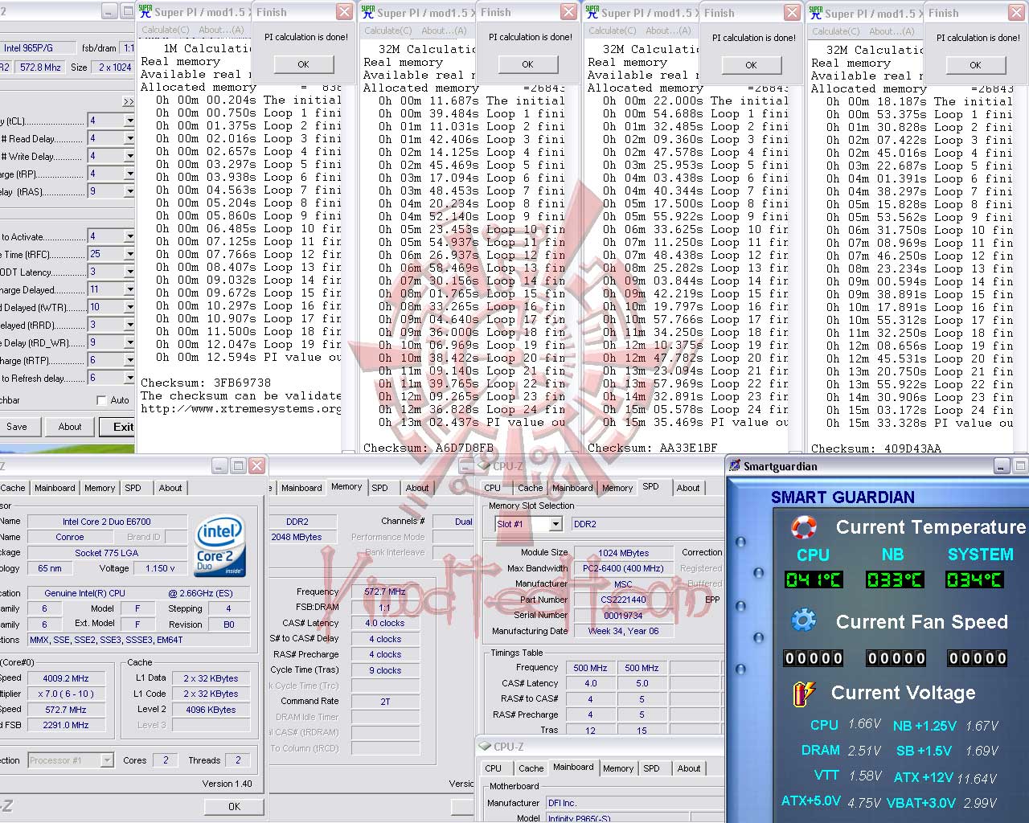The width and height of the screenshot is (1029, 823).
Task: Open the Calculate(C) menu above checksum 409D43AA
Action: pyautogui.click(x=836, y=31)
